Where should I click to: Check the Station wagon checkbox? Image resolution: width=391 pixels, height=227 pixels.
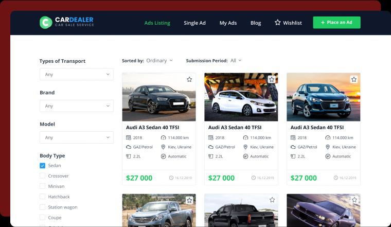42,207
